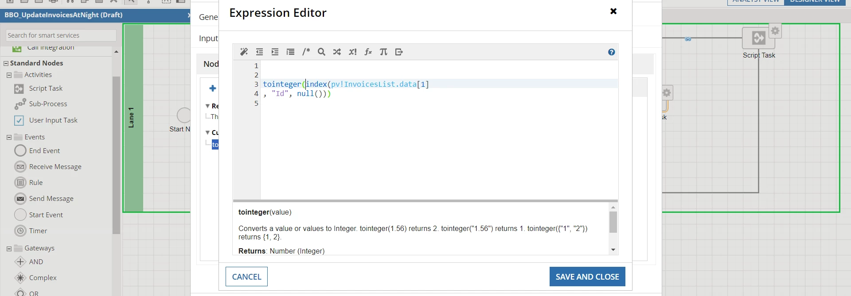851x296 pixels.
Task: Click the Start Node circle on canvas
Action: tap(183, 115)
